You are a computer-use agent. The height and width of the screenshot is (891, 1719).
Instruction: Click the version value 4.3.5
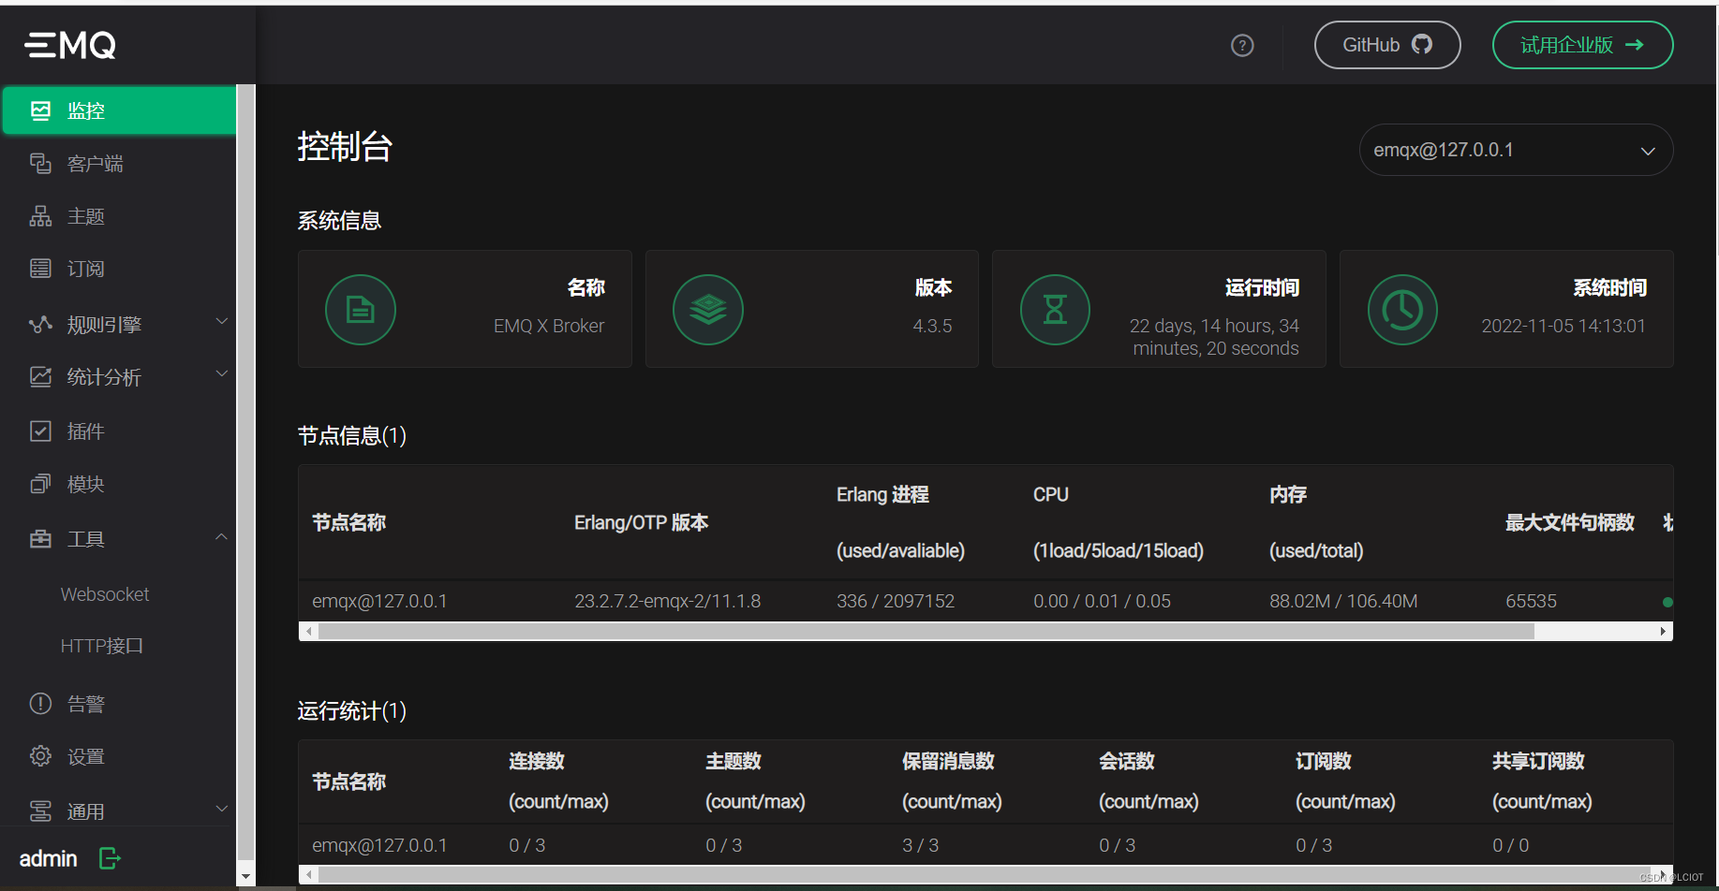tap(932, 326)
